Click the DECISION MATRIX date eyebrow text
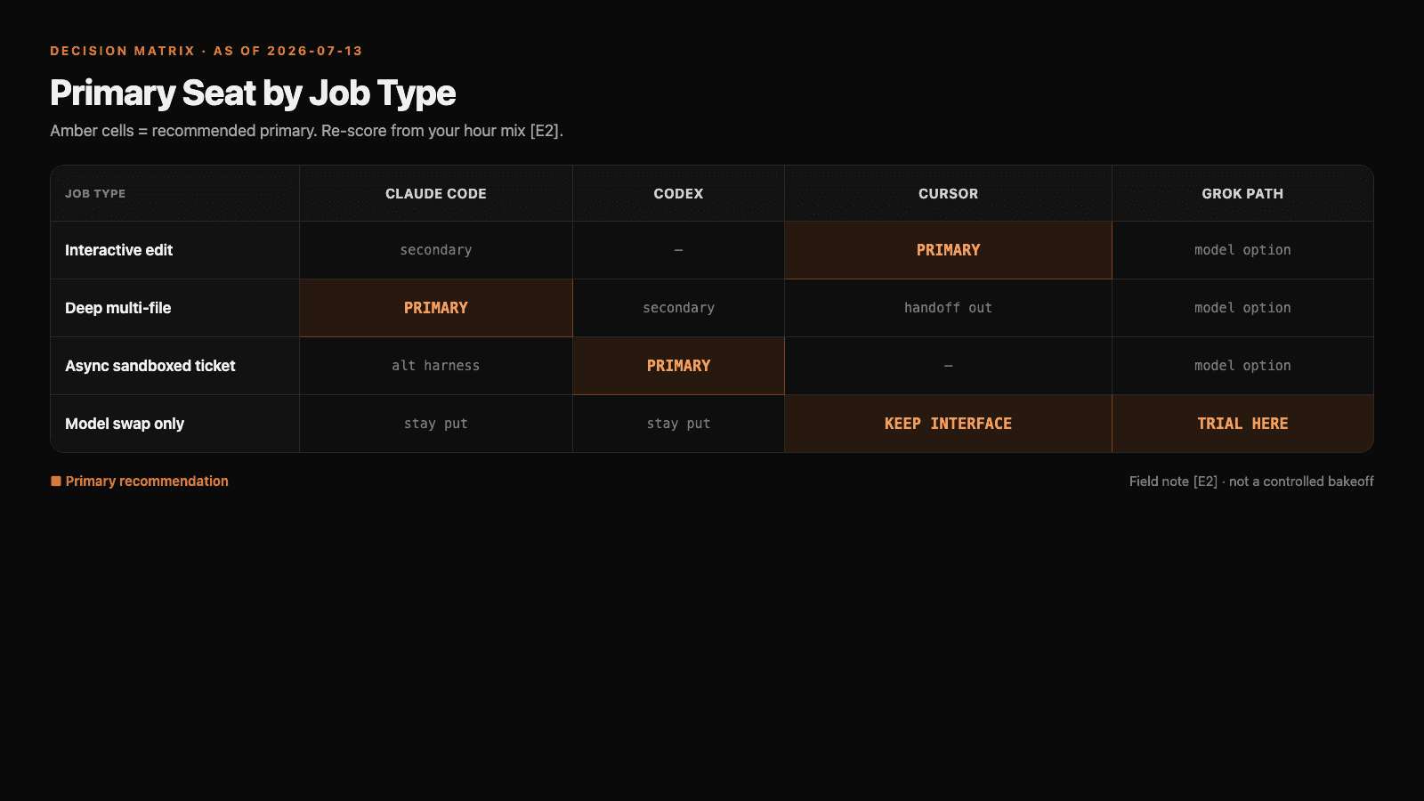 (206, 51)
